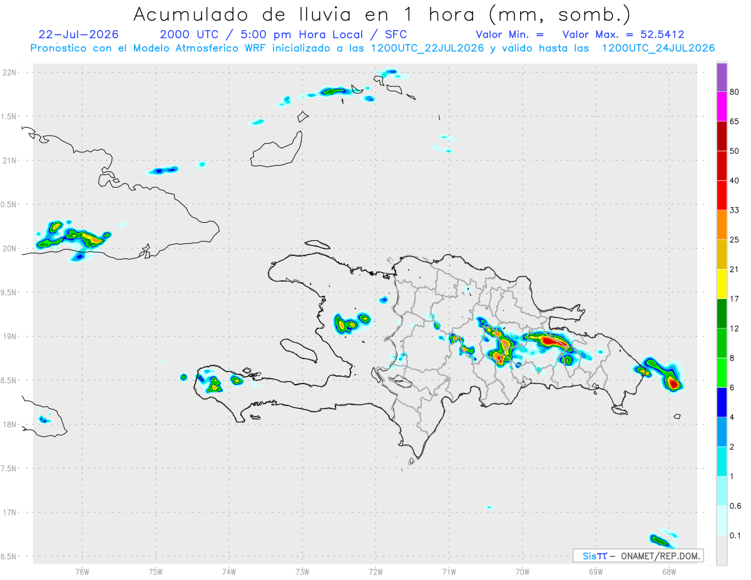Click the "74W" longitude label
The image size is (751, 580).
click(228, 571)
